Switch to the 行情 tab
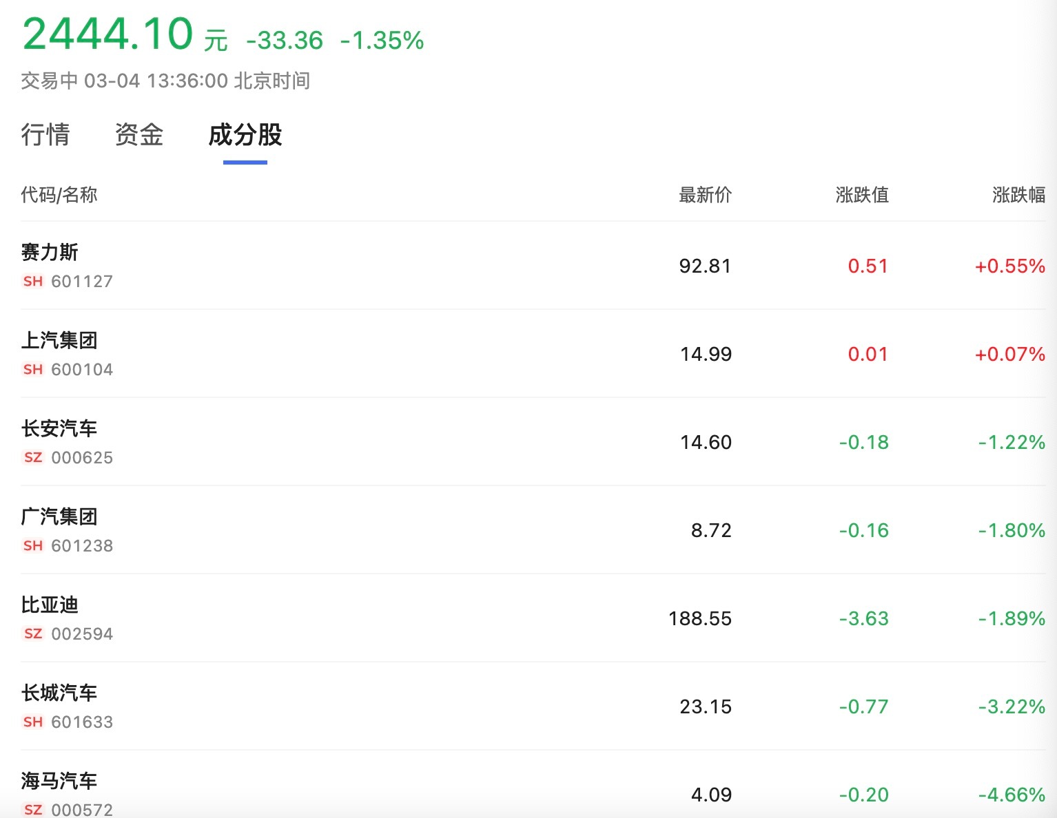This screenshot has height=818, width=1057. [x=45, y=135]
